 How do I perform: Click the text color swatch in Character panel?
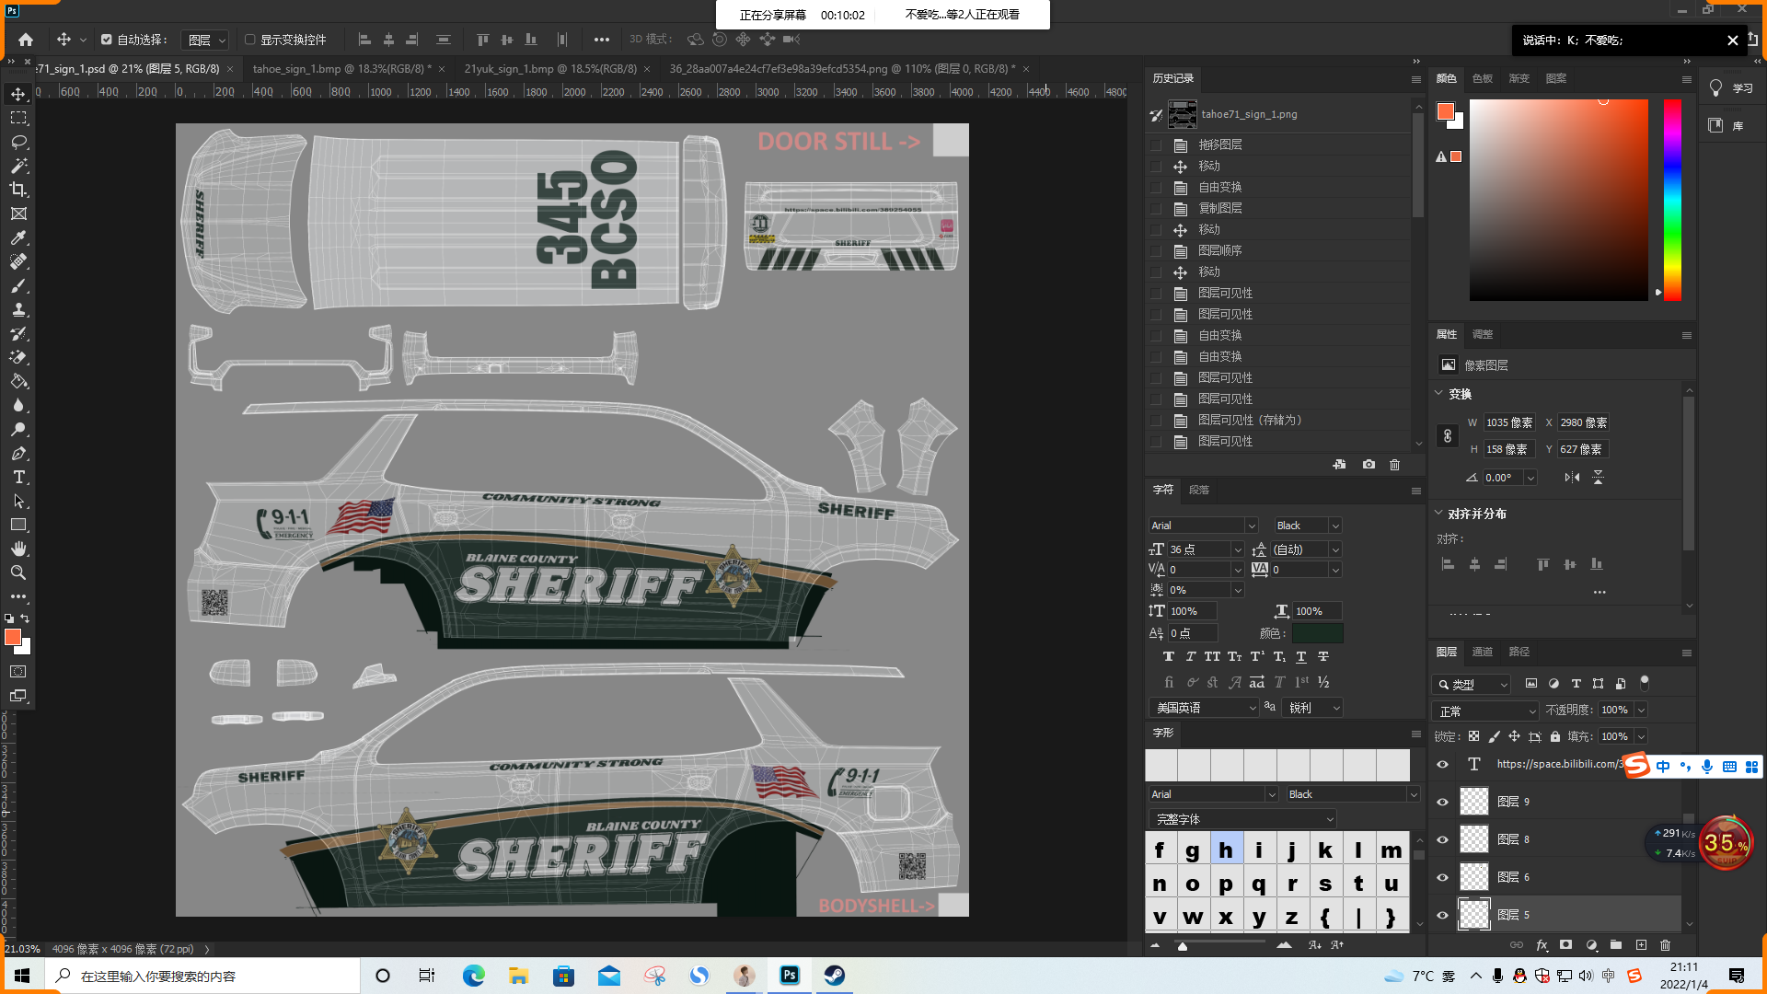click(x=1317, y=633)
